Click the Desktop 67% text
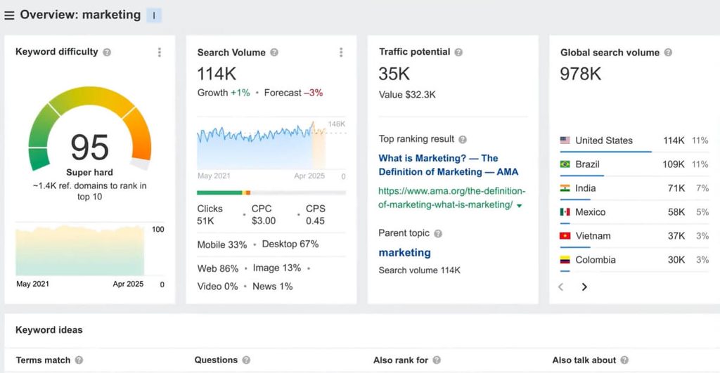Viewport: 720px width, 373px height. click(x=290, y=244)
